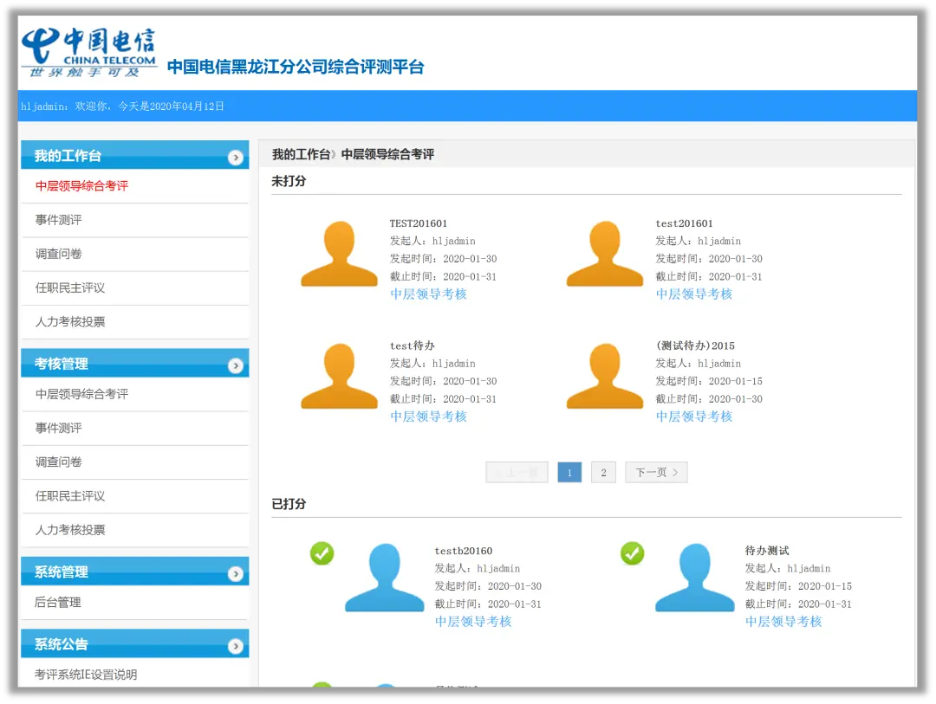
Task: Open 人力考核投票 under 我的工作台
Action: [x=70, y=322]
